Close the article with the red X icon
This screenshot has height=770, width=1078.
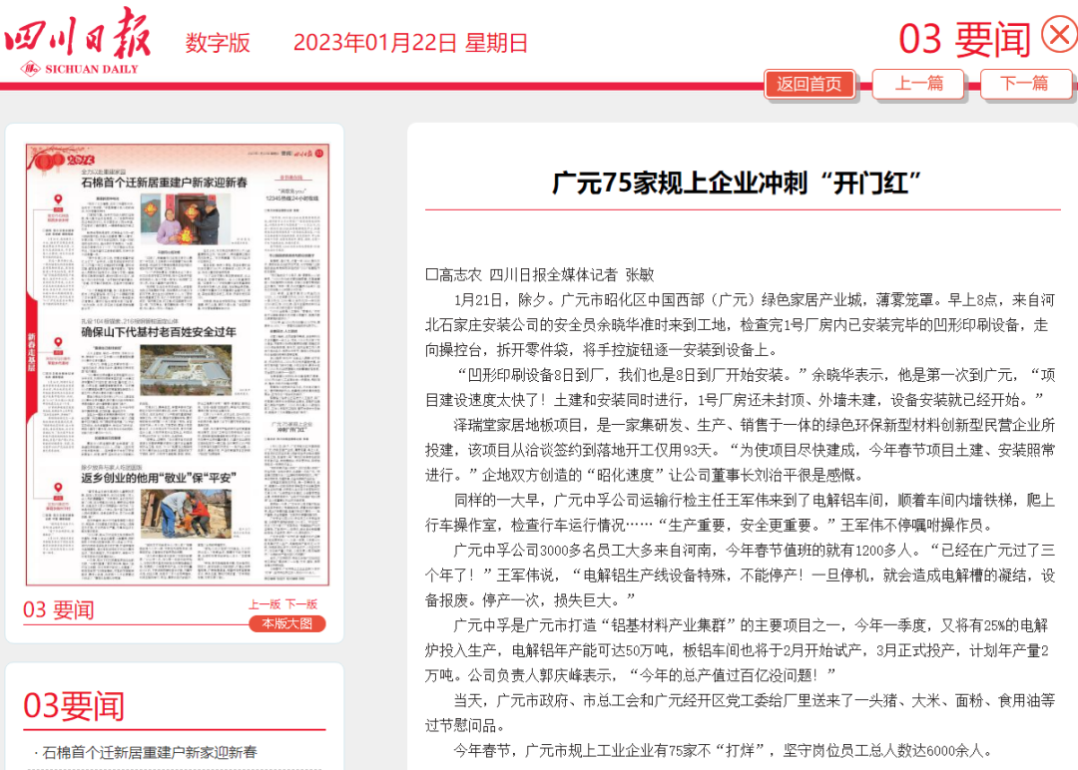(x=1059, y=34)
